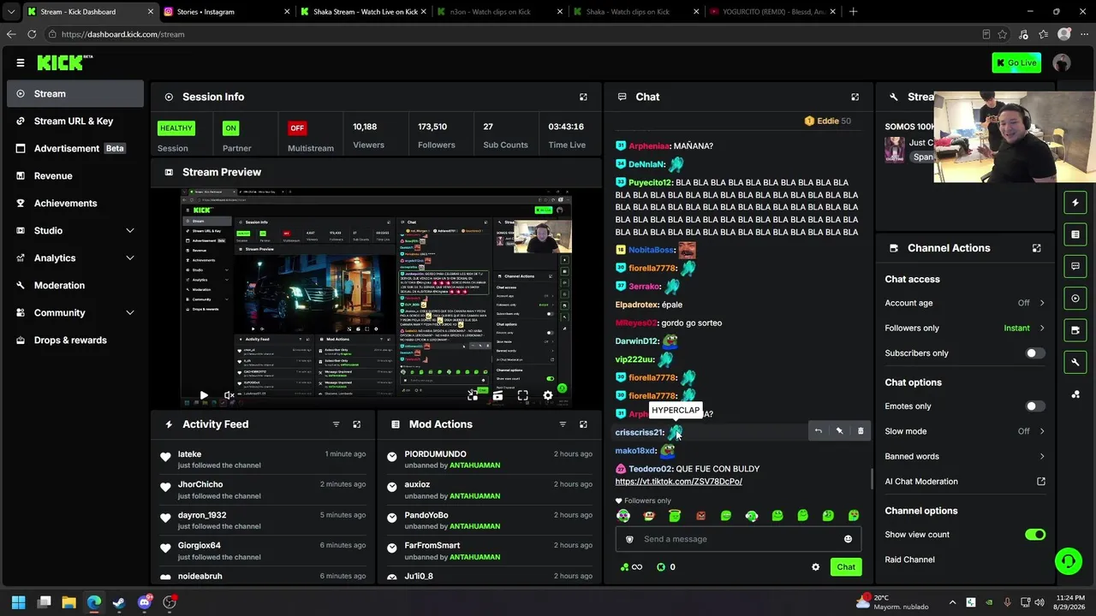Open the green support headset button
This screenshot has width=1096, height=616.
(x=1068, y=561)
